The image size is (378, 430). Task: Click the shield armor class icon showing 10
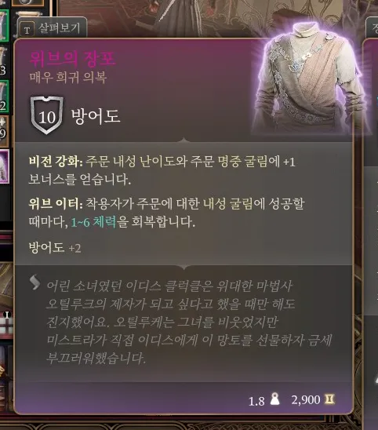pos(47,115)
